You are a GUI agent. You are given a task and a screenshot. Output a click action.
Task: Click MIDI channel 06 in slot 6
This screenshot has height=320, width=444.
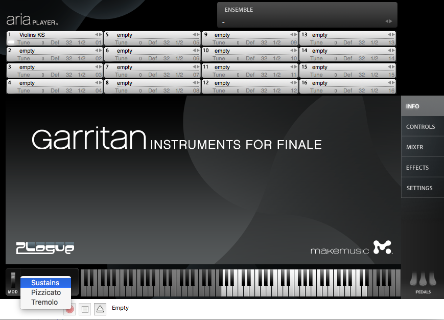[x=196, y=59]
